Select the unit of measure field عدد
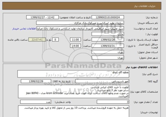The height and width of the screenshot is (117, 166). [35, 102]
